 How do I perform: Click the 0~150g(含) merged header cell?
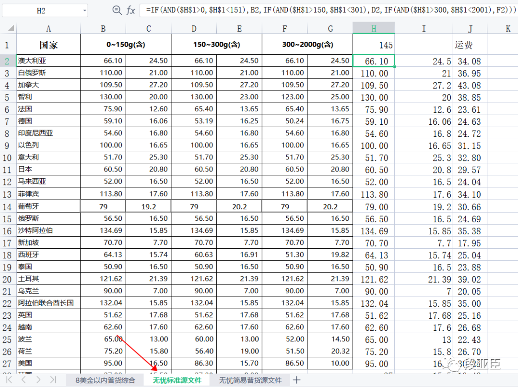tap(126, 44)
